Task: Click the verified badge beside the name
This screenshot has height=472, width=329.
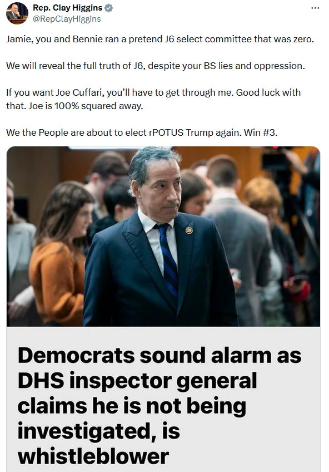Action: tap(108, 8)
